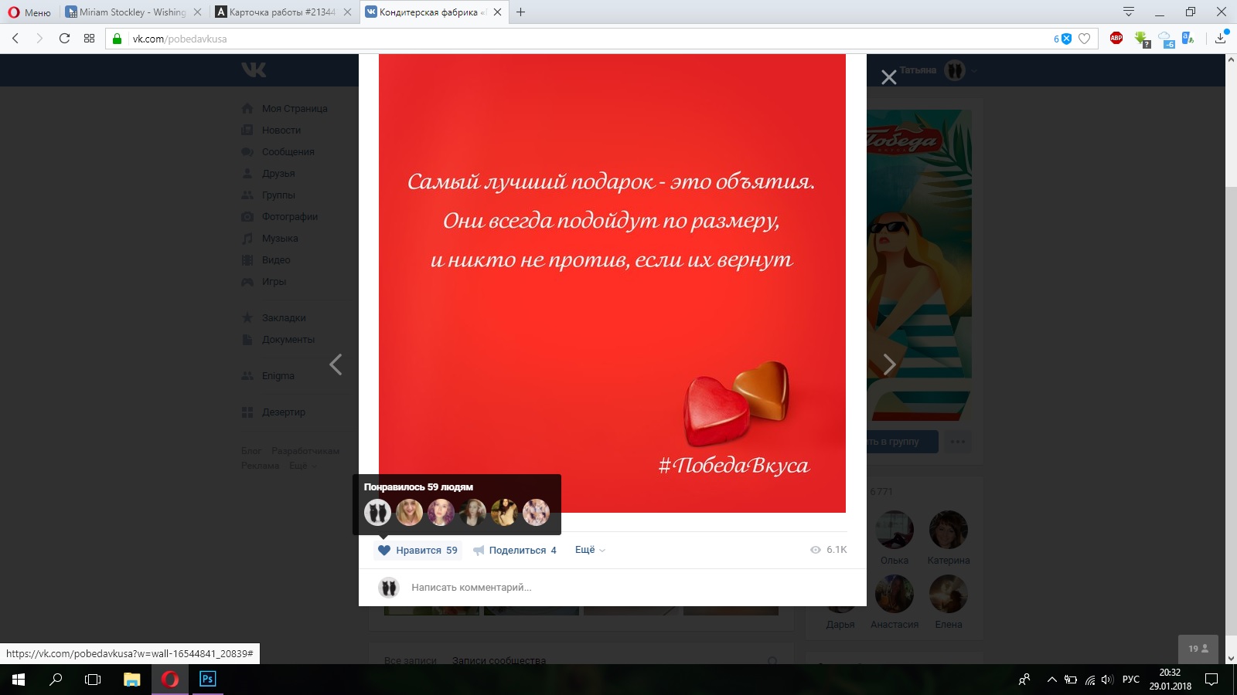Open member Катерина's avatar
This screenshot has height=695, width=1237.
pos(949,530)
